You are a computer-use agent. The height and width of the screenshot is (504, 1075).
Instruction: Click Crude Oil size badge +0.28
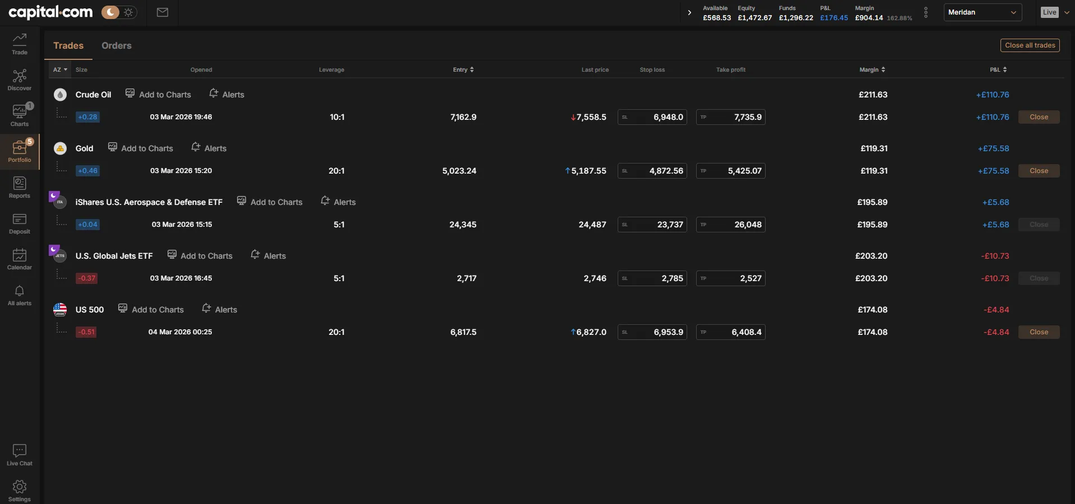click(87, 117)
